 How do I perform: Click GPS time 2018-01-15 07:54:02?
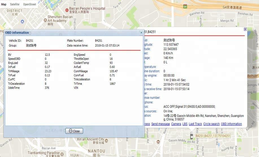(x=177, y=85)
